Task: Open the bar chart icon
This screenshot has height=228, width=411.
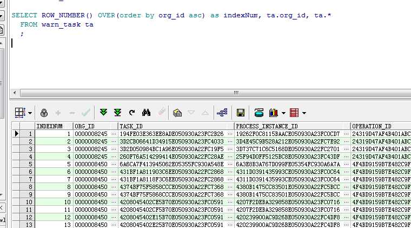Action: 273,113
